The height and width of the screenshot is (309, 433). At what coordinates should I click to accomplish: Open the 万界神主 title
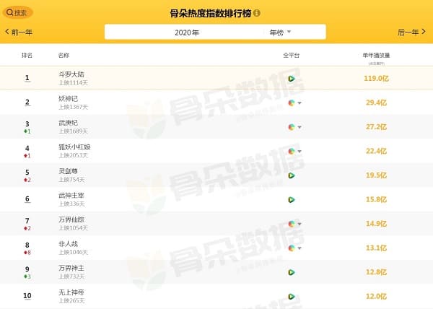pos(71,268)
